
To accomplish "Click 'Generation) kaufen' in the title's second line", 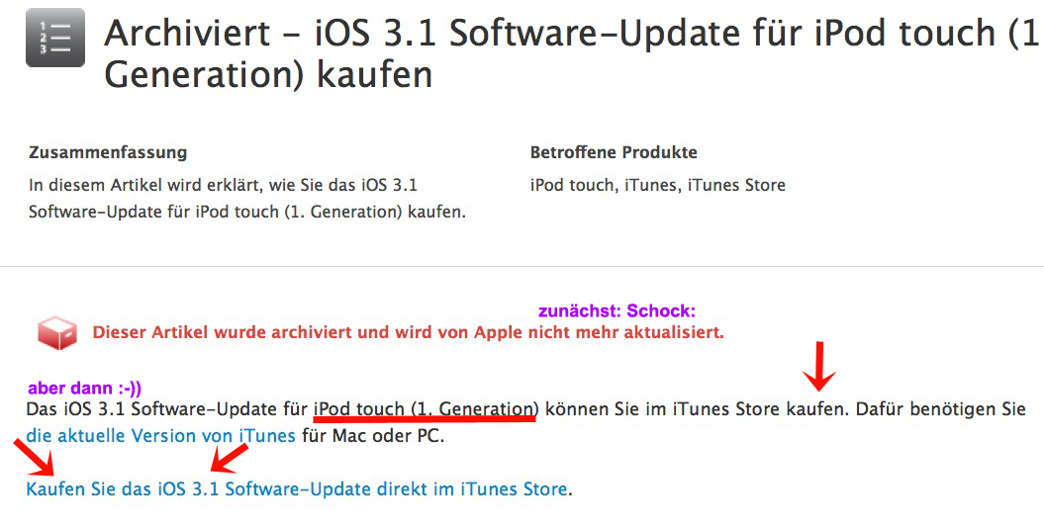I will (x=268, y=74).
